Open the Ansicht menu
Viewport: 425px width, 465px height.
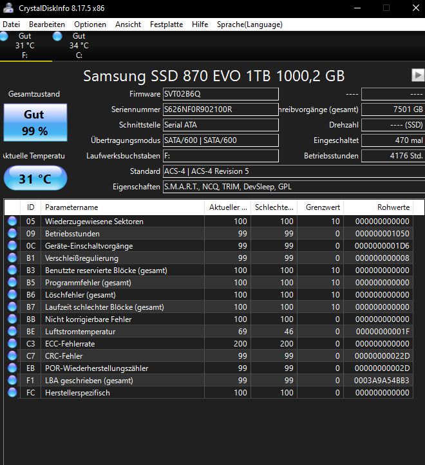(x=128, y=24)
